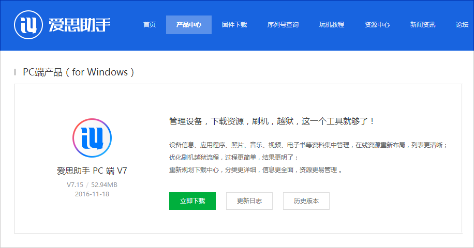Open the 资源中心 resource center
This screenshot has height=248, width=474.
point(377,25)
